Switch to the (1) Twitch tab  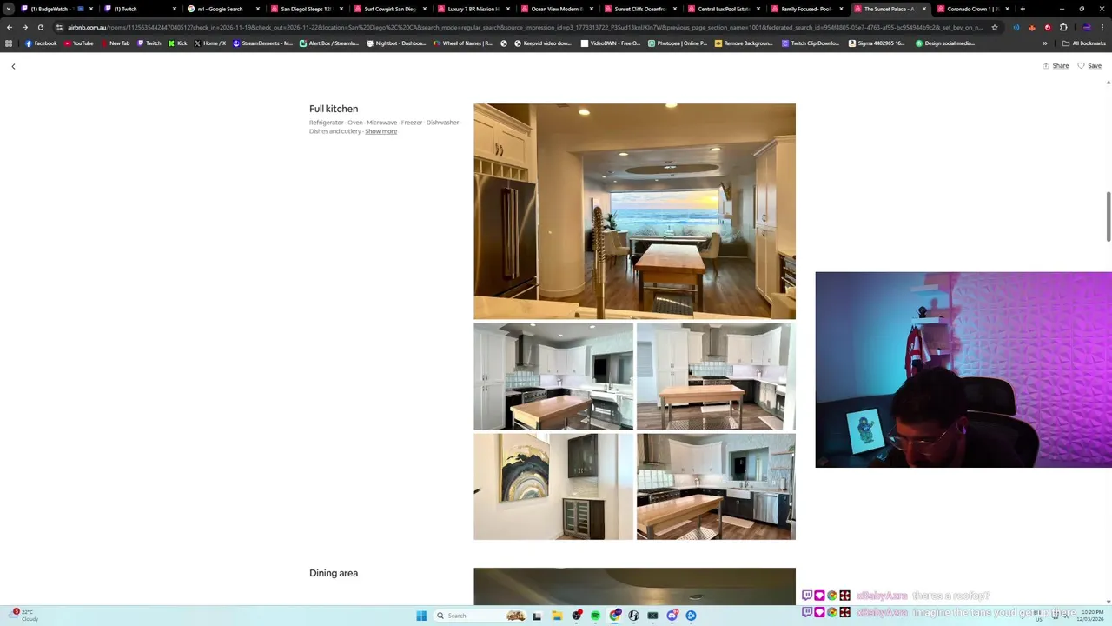(139, 9)
